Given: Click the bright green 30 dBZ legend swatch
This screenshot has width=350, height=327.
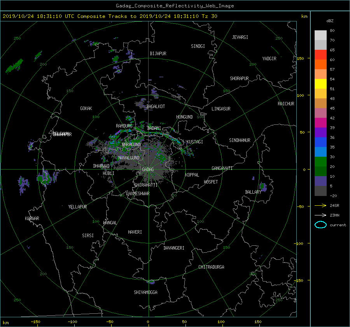Looking at the screenshot, I should pos(320,162).
